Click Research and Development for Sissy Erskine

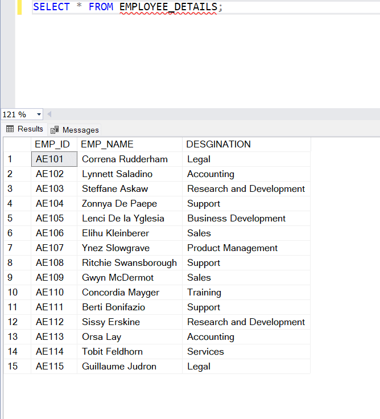(246, 322)
